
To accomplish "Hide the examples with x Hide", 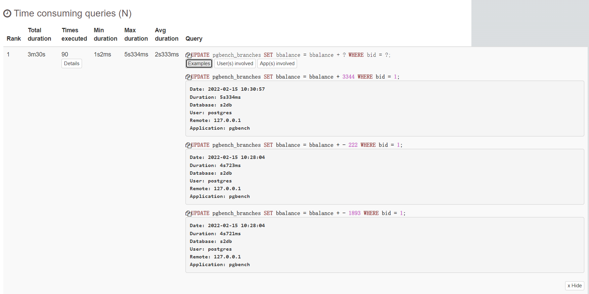I will click(575, 286).
